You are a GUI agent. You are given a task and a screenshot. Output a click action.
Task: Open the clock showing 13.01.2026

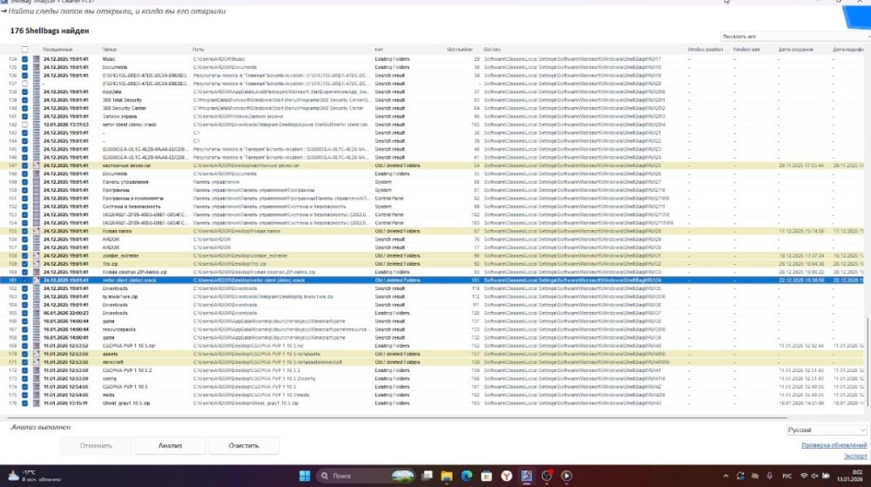point(850,476)
